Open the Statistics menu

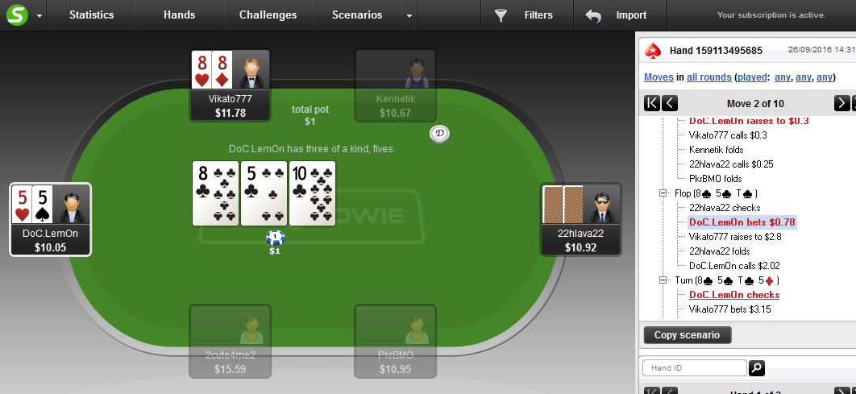pos(91,15)
